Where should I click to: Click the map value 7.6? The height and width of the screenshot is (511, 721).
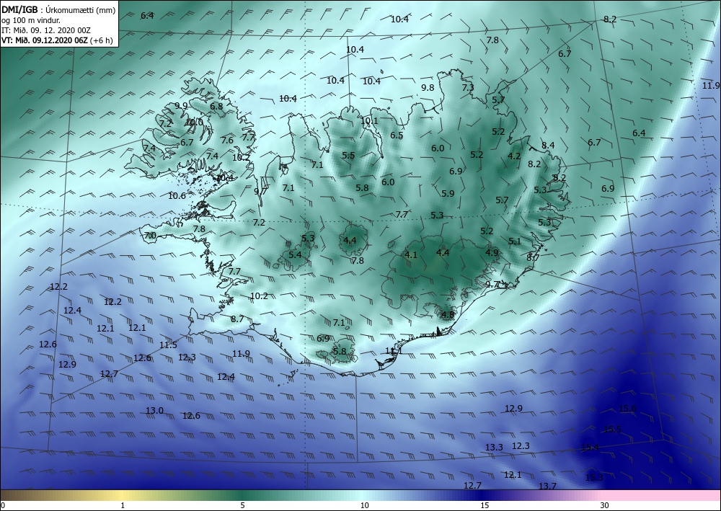coord(227,140)
